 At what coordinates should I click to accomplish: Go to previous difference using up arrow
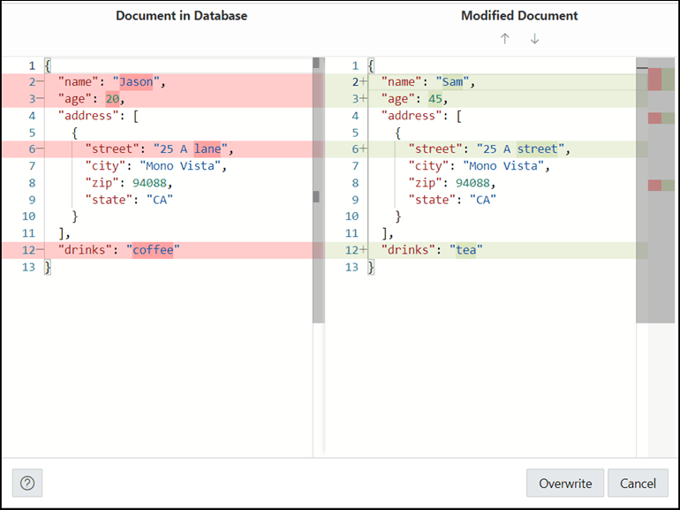pyautogui.click(x=505, y=39)
